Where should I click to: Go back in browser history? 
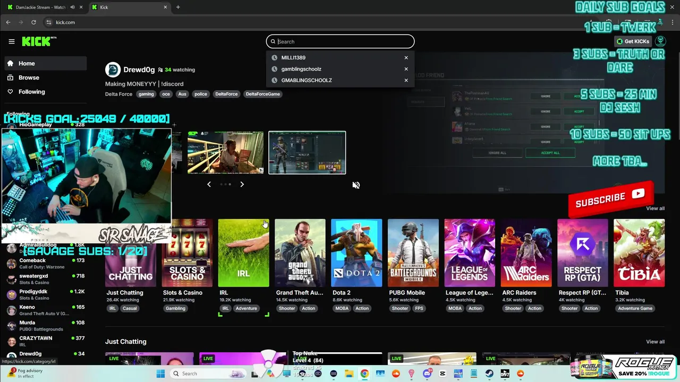tap(8, 22)
